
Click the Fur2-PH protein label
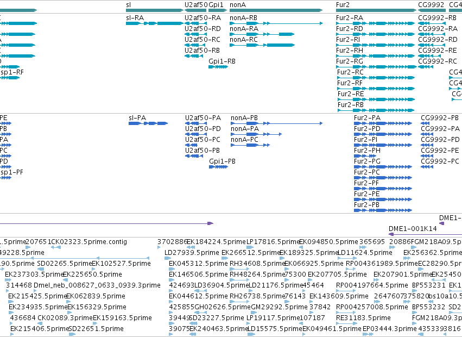coord(367,151)
